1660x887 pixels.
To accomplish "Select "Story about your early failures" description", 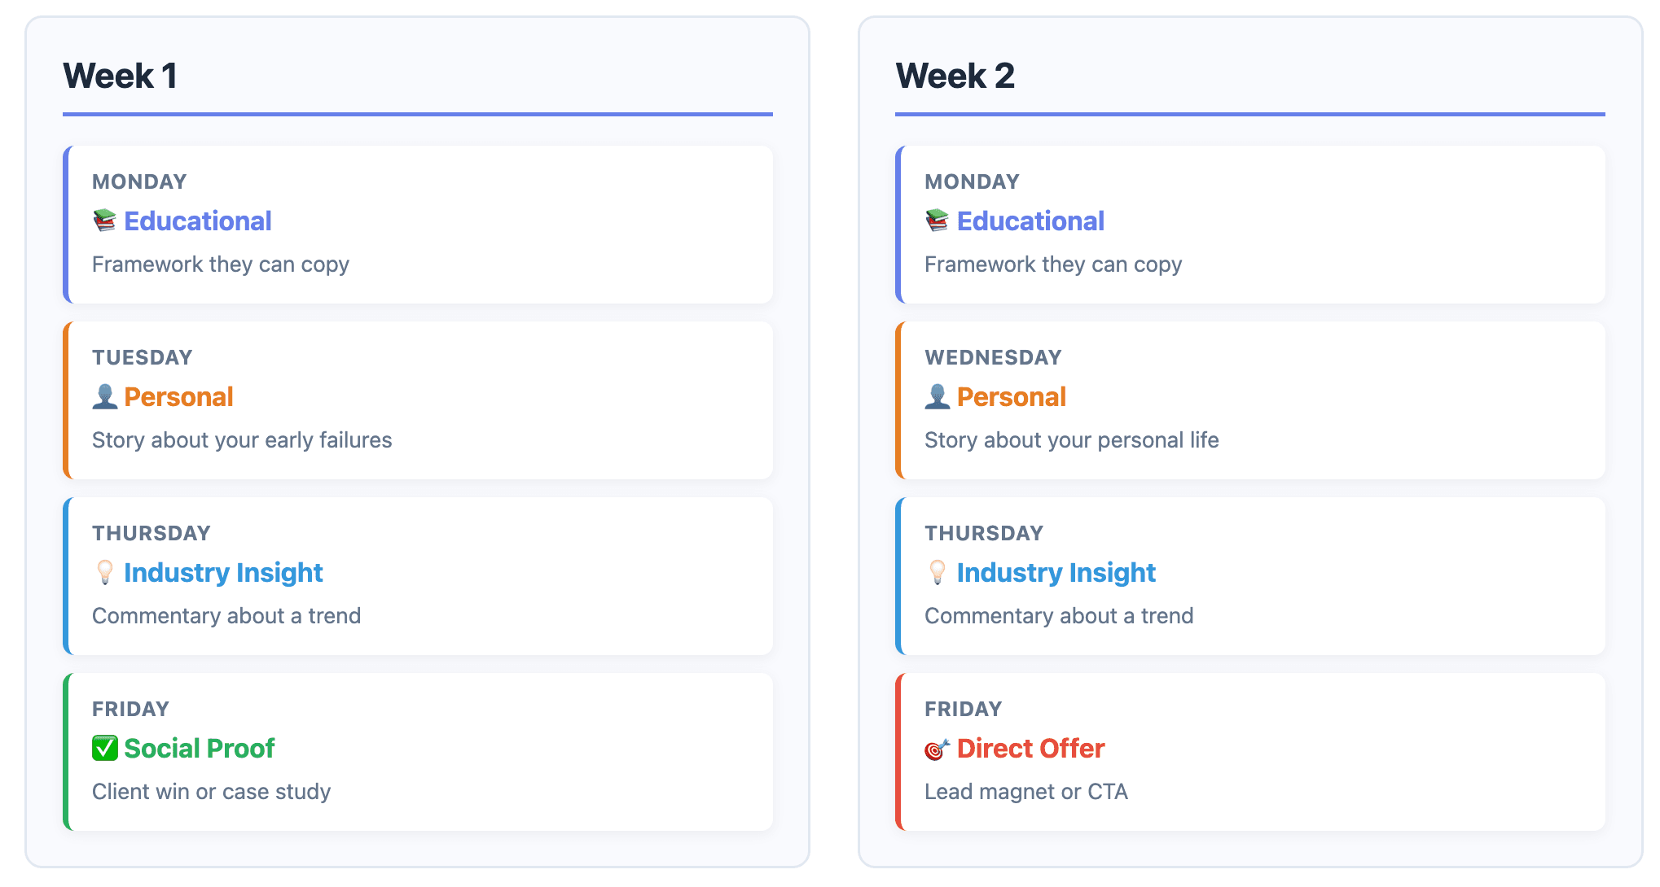I will (x=242, y=440).
